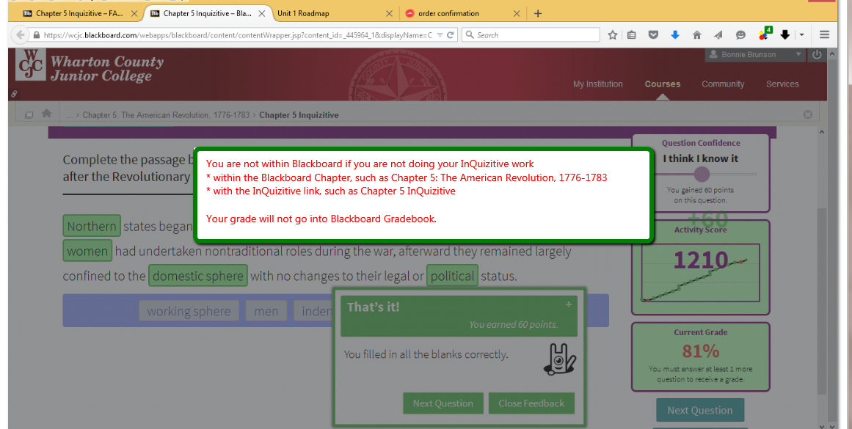This screenshot has width=852, height=429.
Task: Click the InQuizitive mascot character
Action: pos(559,359)
